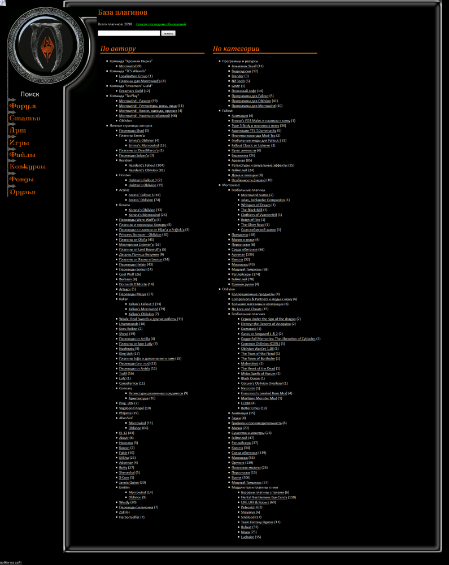Open Oblivion WarCry 1.08 link
449x565 pixels.
[x=257, y=349]
